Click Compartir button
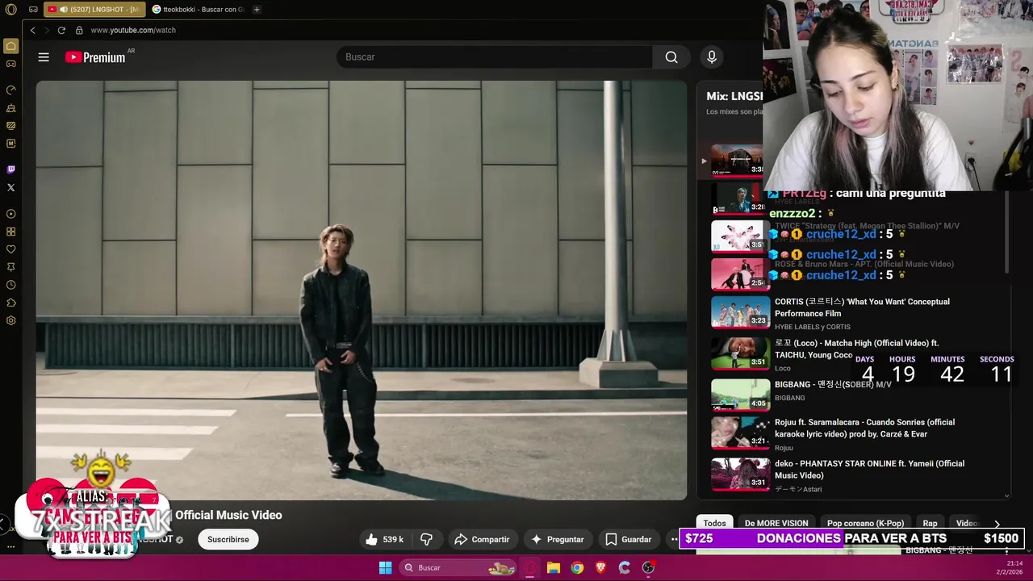The width and height of the screenshot is (1033, 581). pos(482,539)
